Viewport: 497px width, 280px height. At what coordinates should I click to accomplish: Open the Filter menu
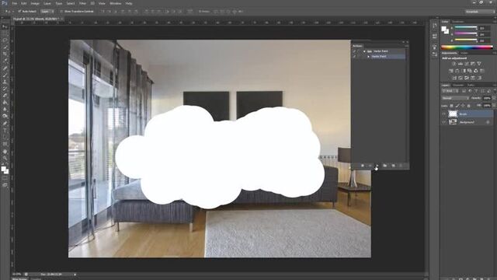click(82, 3)
